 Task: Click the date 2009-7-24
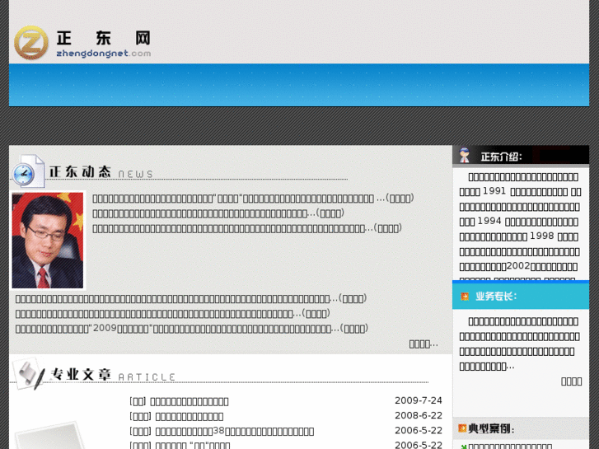pyautogui.click(x=419, y=400)
